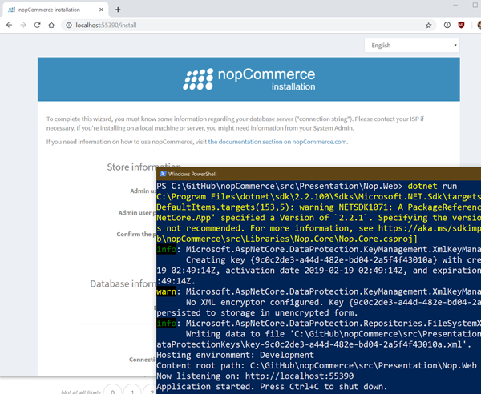Click the browser forward arrow
This screenshot has width=481, height=394.
tap(23, 25)
